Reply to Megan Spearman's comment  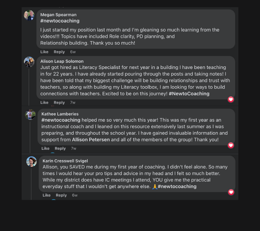click(x=59, y=52)
